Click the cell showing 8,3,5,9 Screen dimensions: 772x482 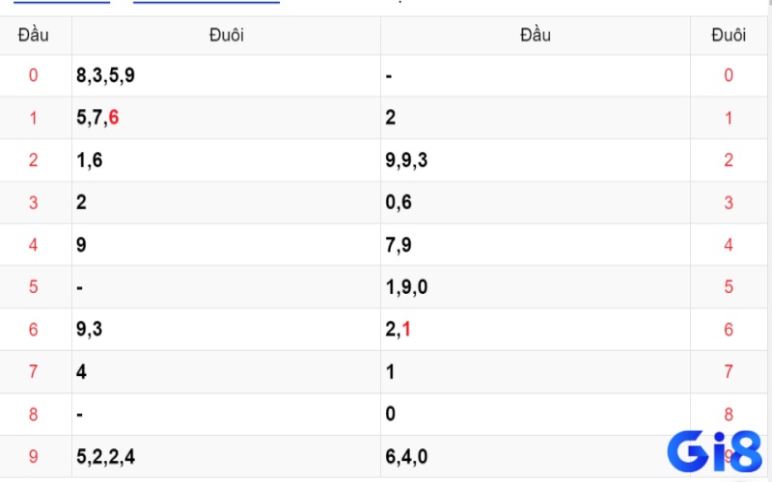pos(226,76)
